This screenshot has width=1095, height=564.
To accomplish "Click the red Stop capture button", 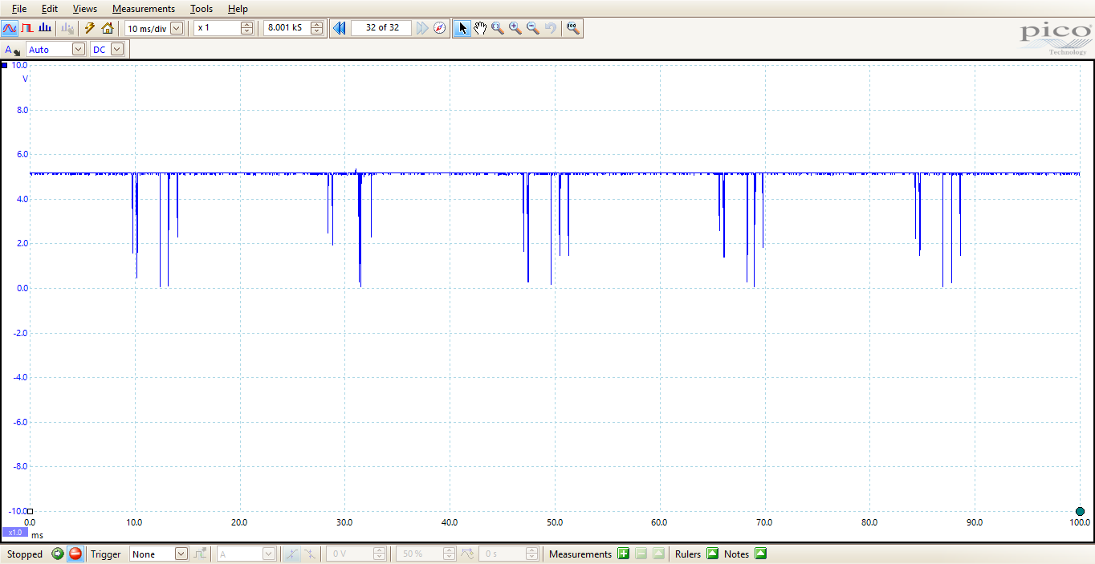I will (x=75, y=554).
